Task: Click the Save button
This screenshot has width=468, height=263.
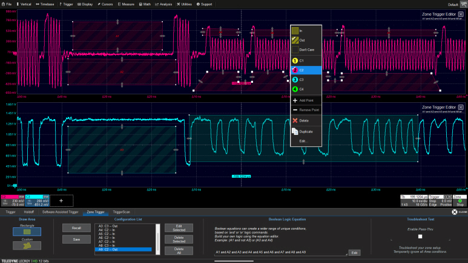Action: click(76, 239)
